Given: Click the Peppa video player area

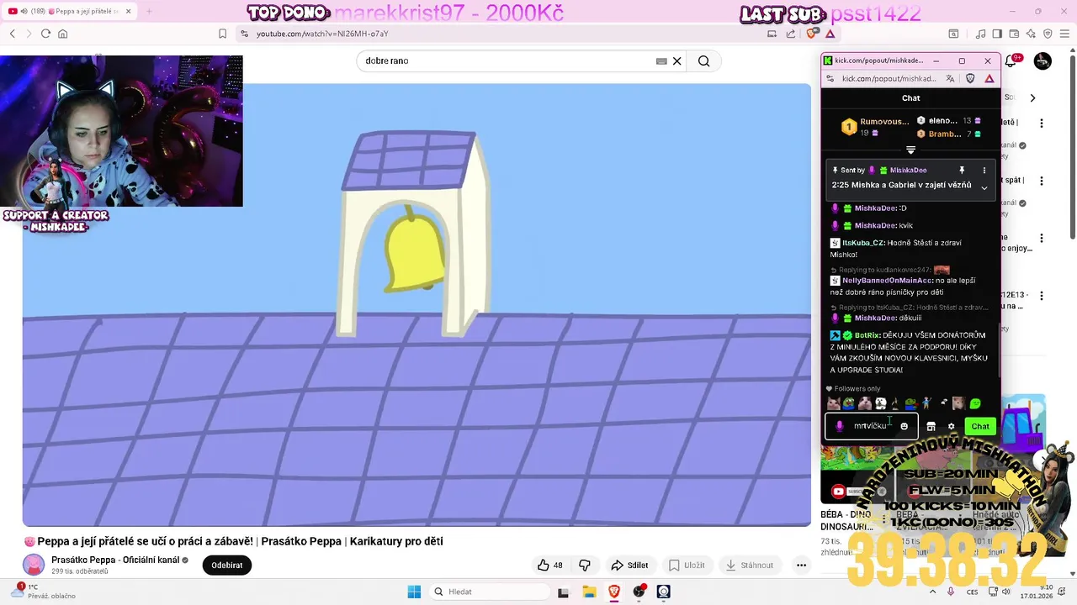Looking at the screenshot, I should coord(416,304).
